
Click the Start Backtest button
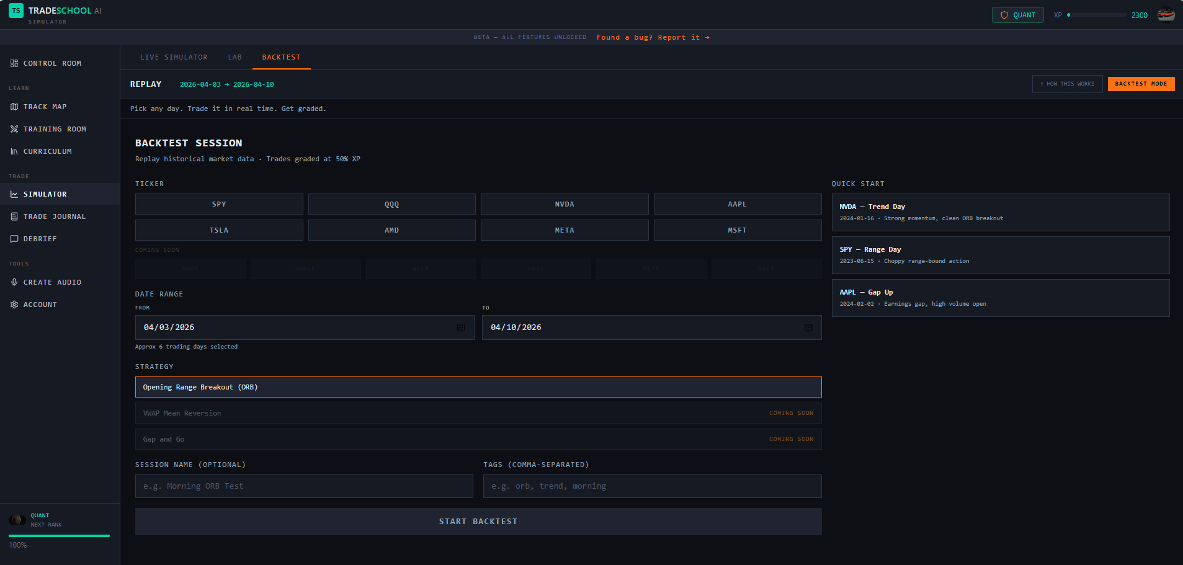coord(478,521)
